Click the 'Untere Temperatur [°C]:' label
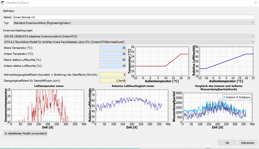Screen dimensions: 259x149 (18, 54)
